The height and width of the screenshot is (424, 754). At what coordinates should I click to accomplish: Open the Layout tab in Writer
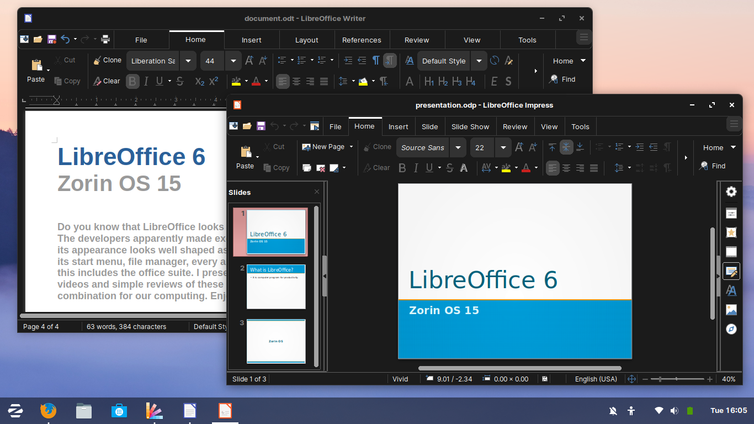tap(306, 40)
